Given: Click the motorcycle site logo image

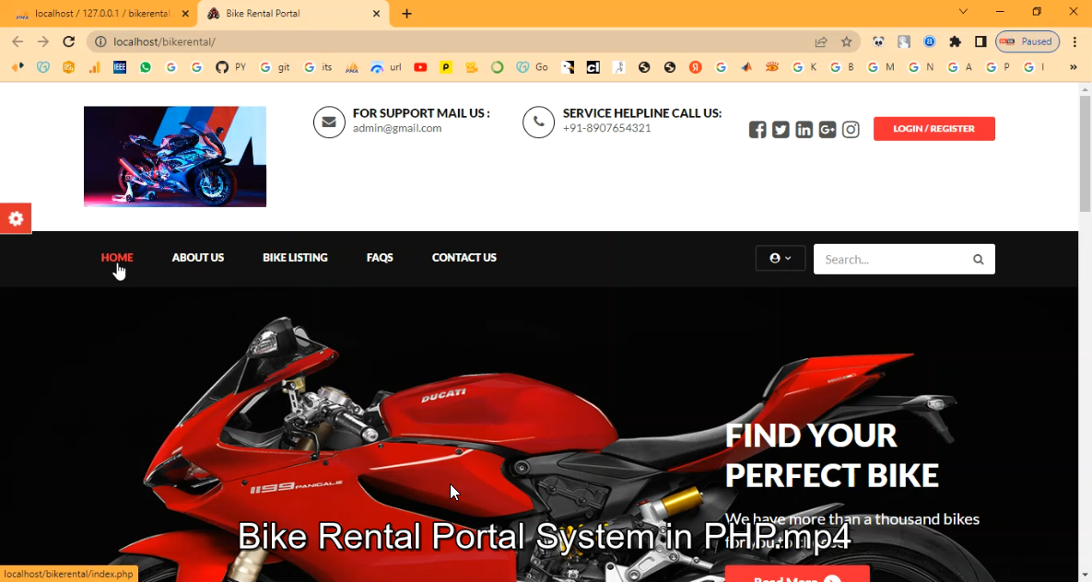Looking at the screenshot, I should pos(175,157).
